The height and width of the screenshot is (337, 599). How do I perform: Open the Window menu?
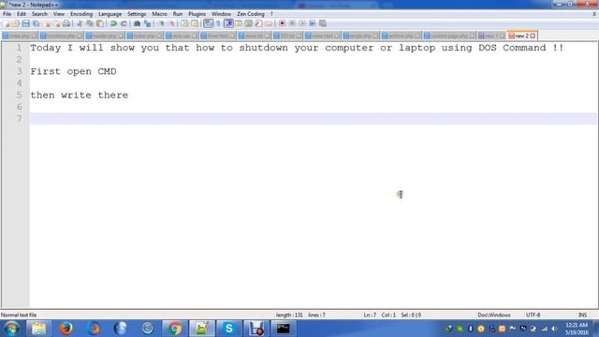click(221, 14)
